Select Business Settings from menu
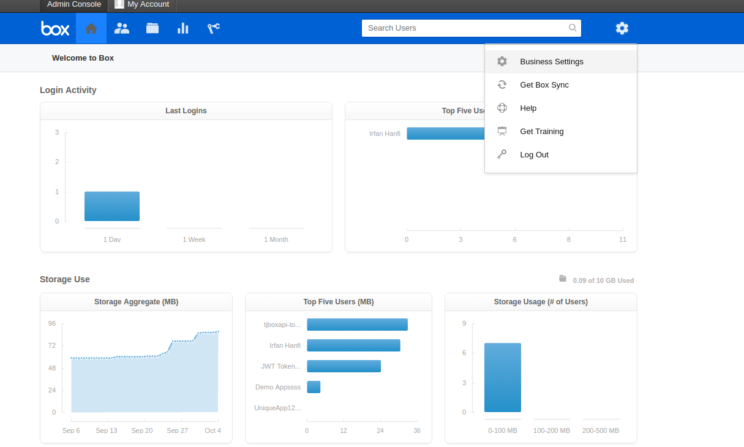The image size is (744, 447). [551, 62]
